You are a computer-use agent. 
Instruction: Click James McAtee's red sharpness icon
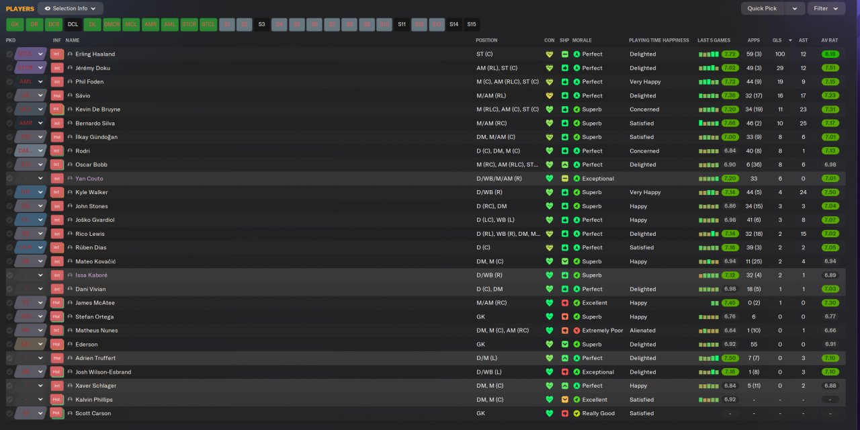pos(565,303)
